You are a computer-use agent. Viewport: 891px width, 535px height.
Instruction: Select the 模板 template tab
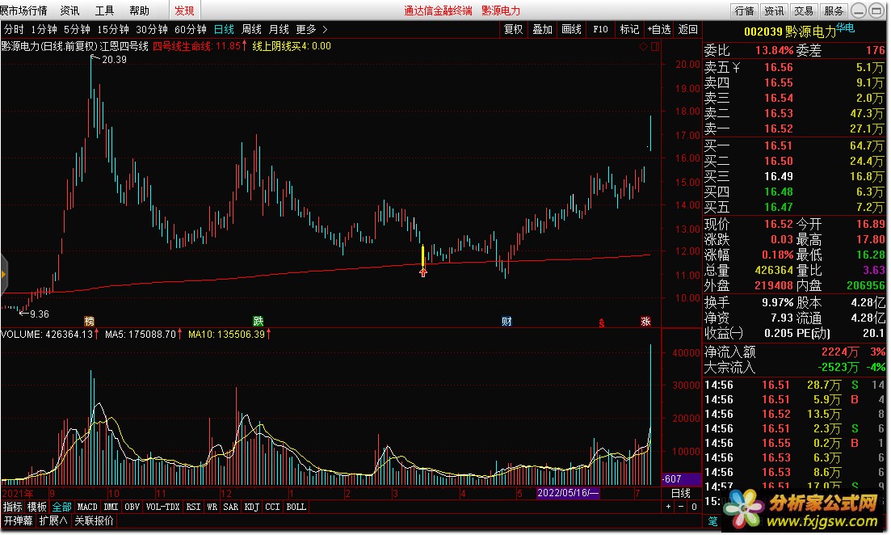point(37,507)
